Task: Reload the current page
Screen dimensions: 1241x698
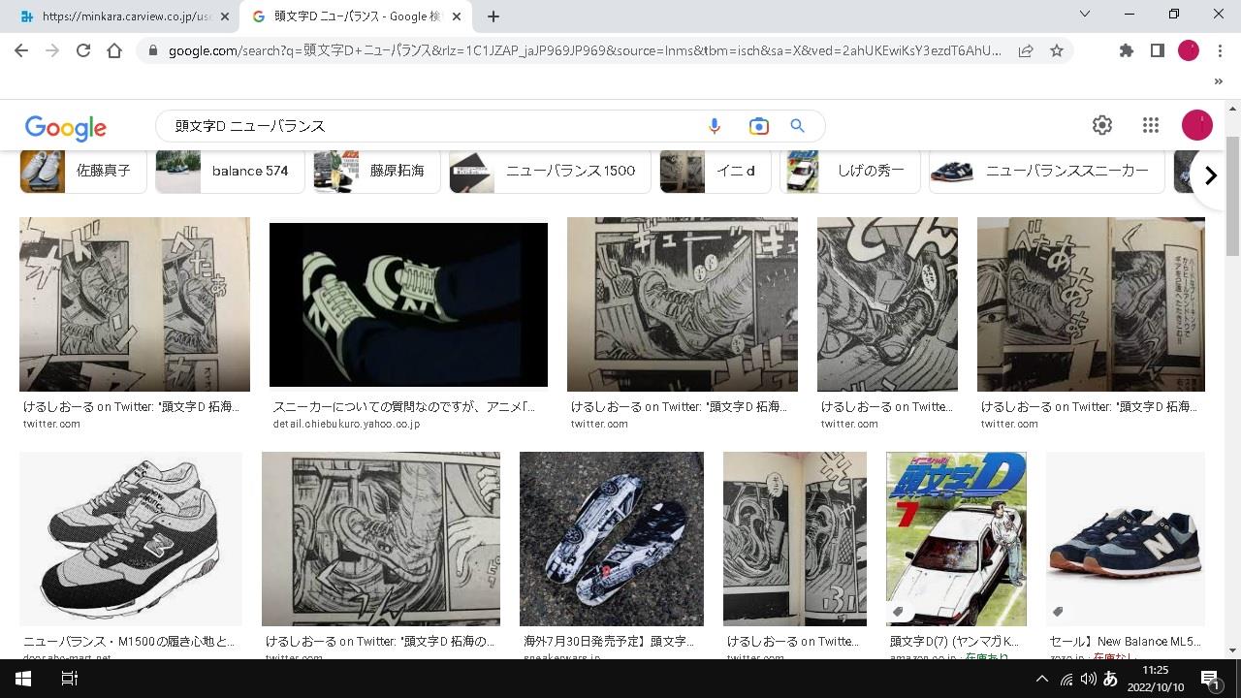Action: 83,50
